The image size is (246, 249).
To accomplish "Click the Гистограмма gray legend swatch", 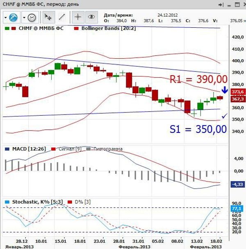I will pyautogui.click(x=89, y=149).
